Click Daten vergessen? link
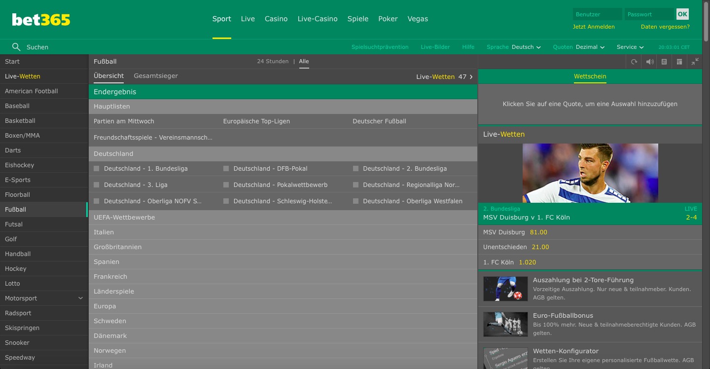Viewport: 710px width, 369px height. click(665, 27)
